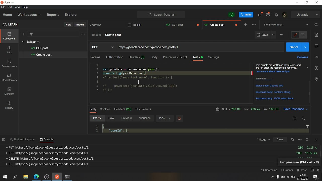Open request more actions ellipsis beside Save
322x181 pixels.
281,35
